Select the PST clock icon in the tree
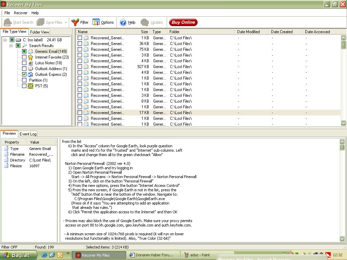 click(x=30, y=86)
